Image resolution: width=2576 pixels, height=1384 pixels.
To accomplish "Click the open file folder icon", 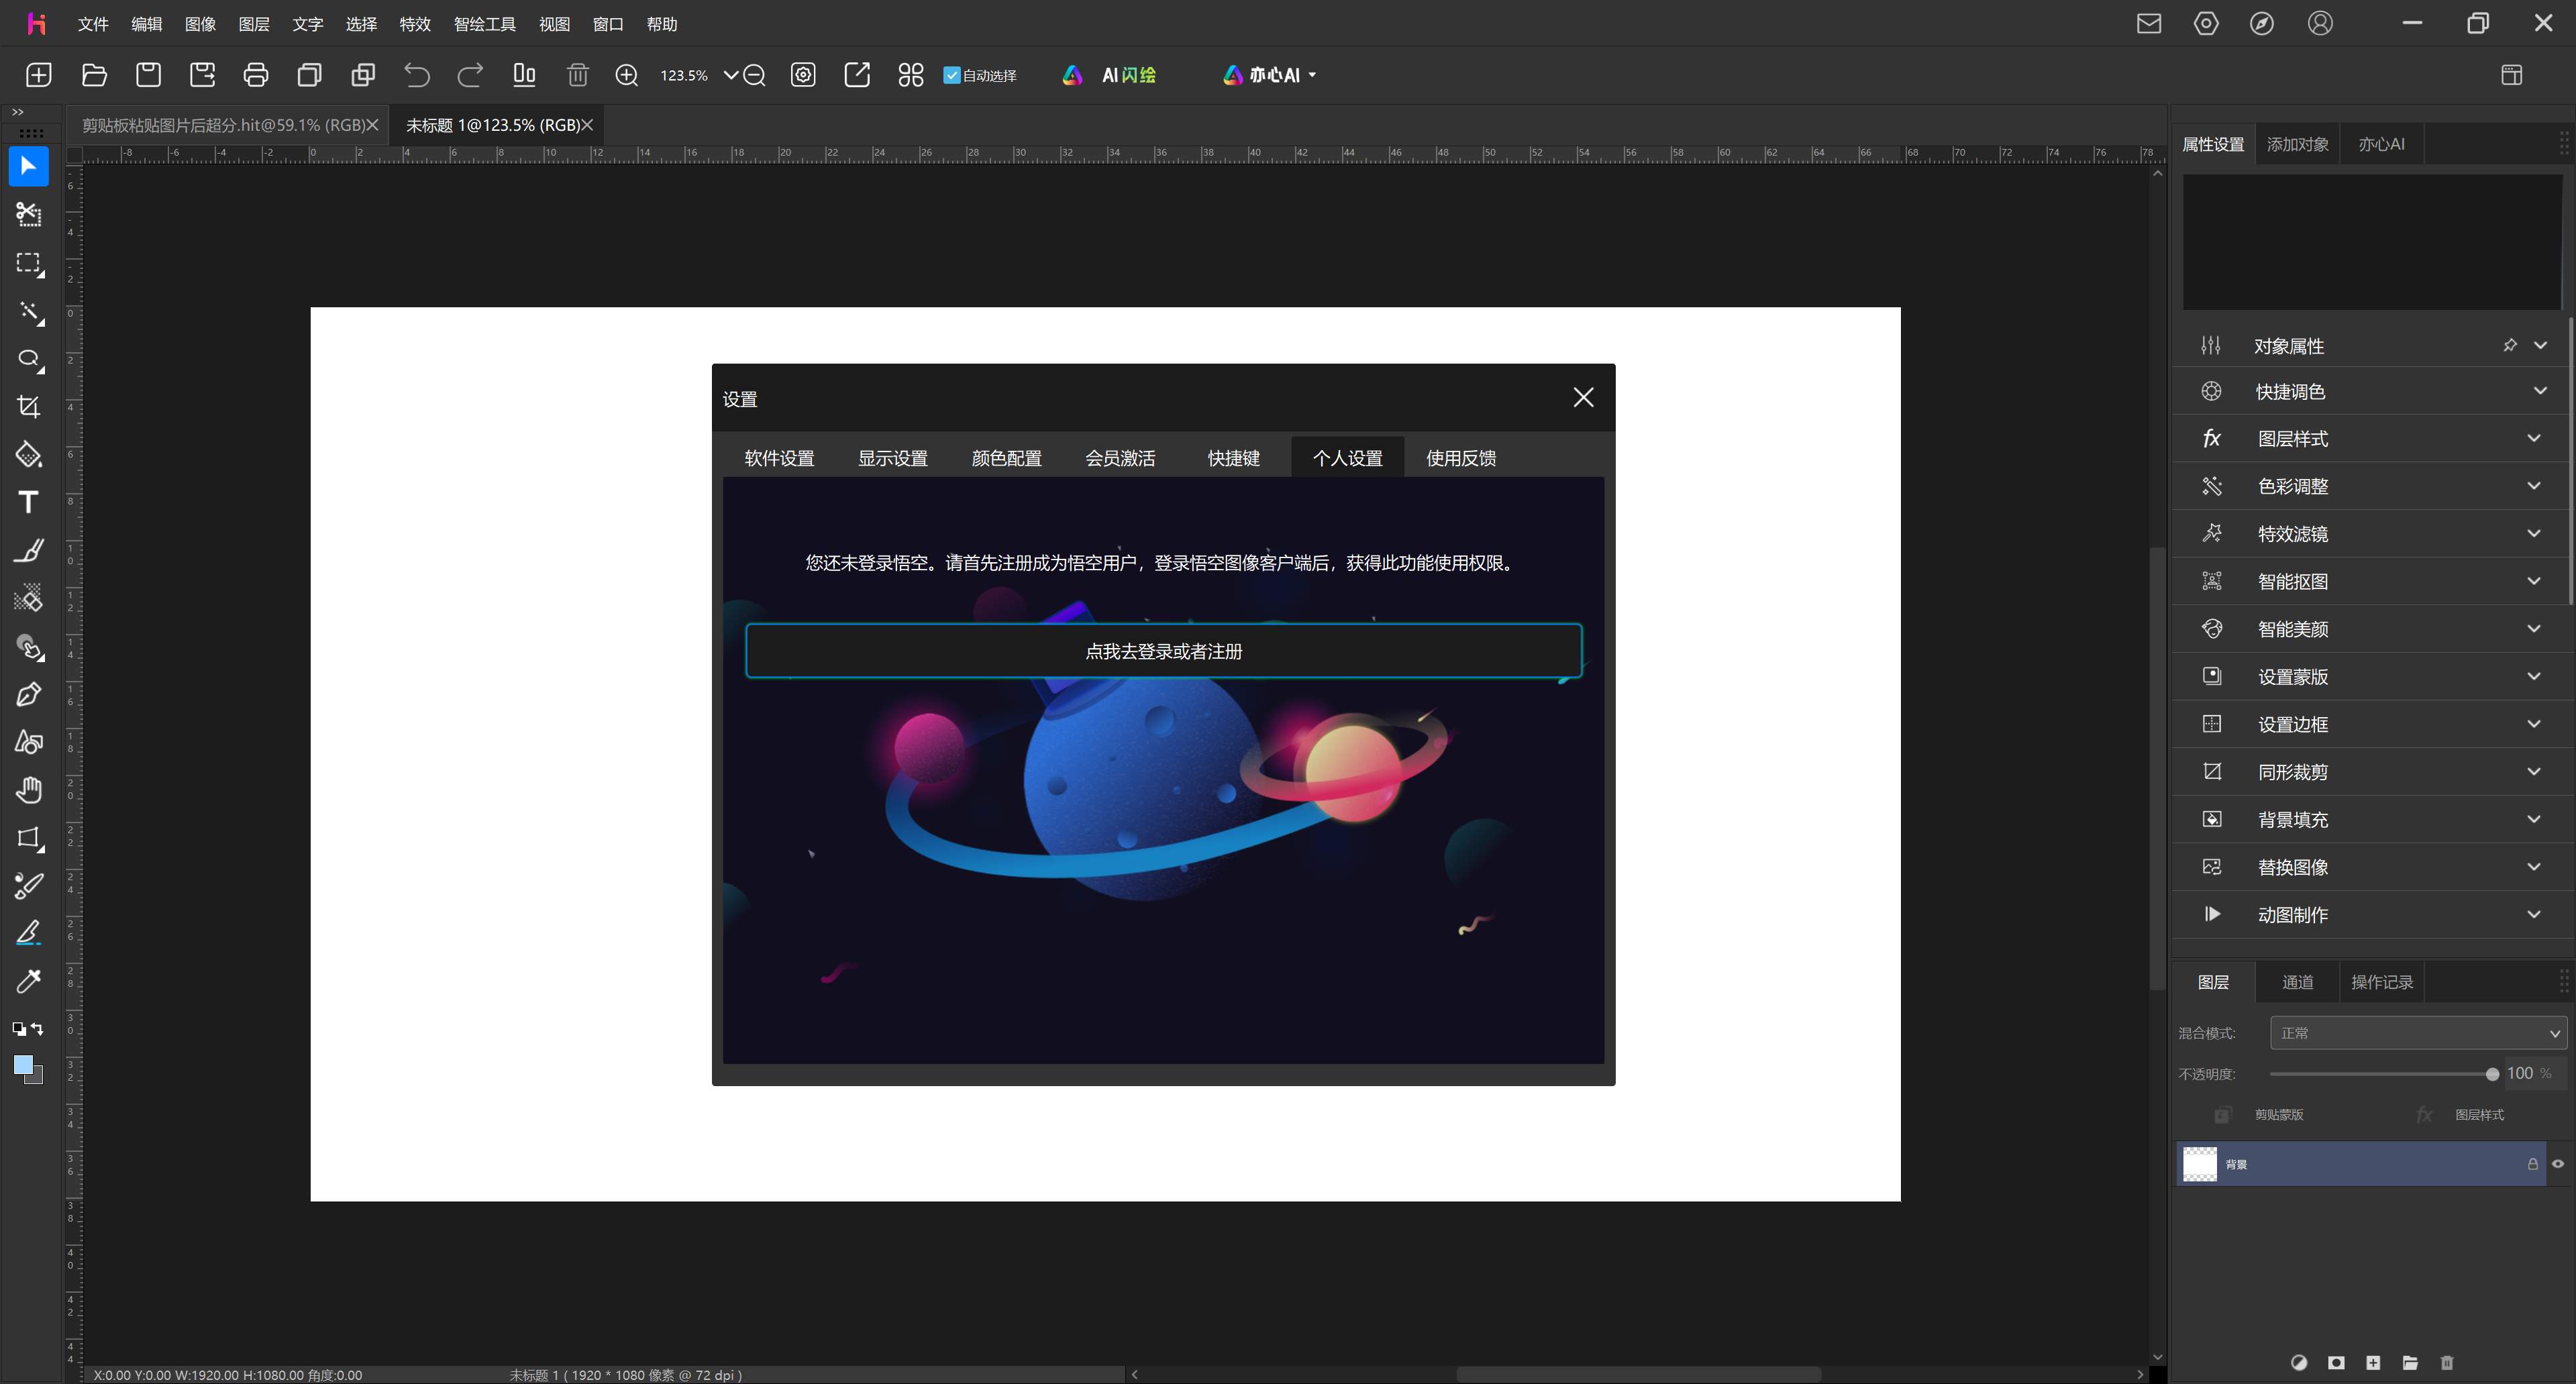I will coord(94,75).
